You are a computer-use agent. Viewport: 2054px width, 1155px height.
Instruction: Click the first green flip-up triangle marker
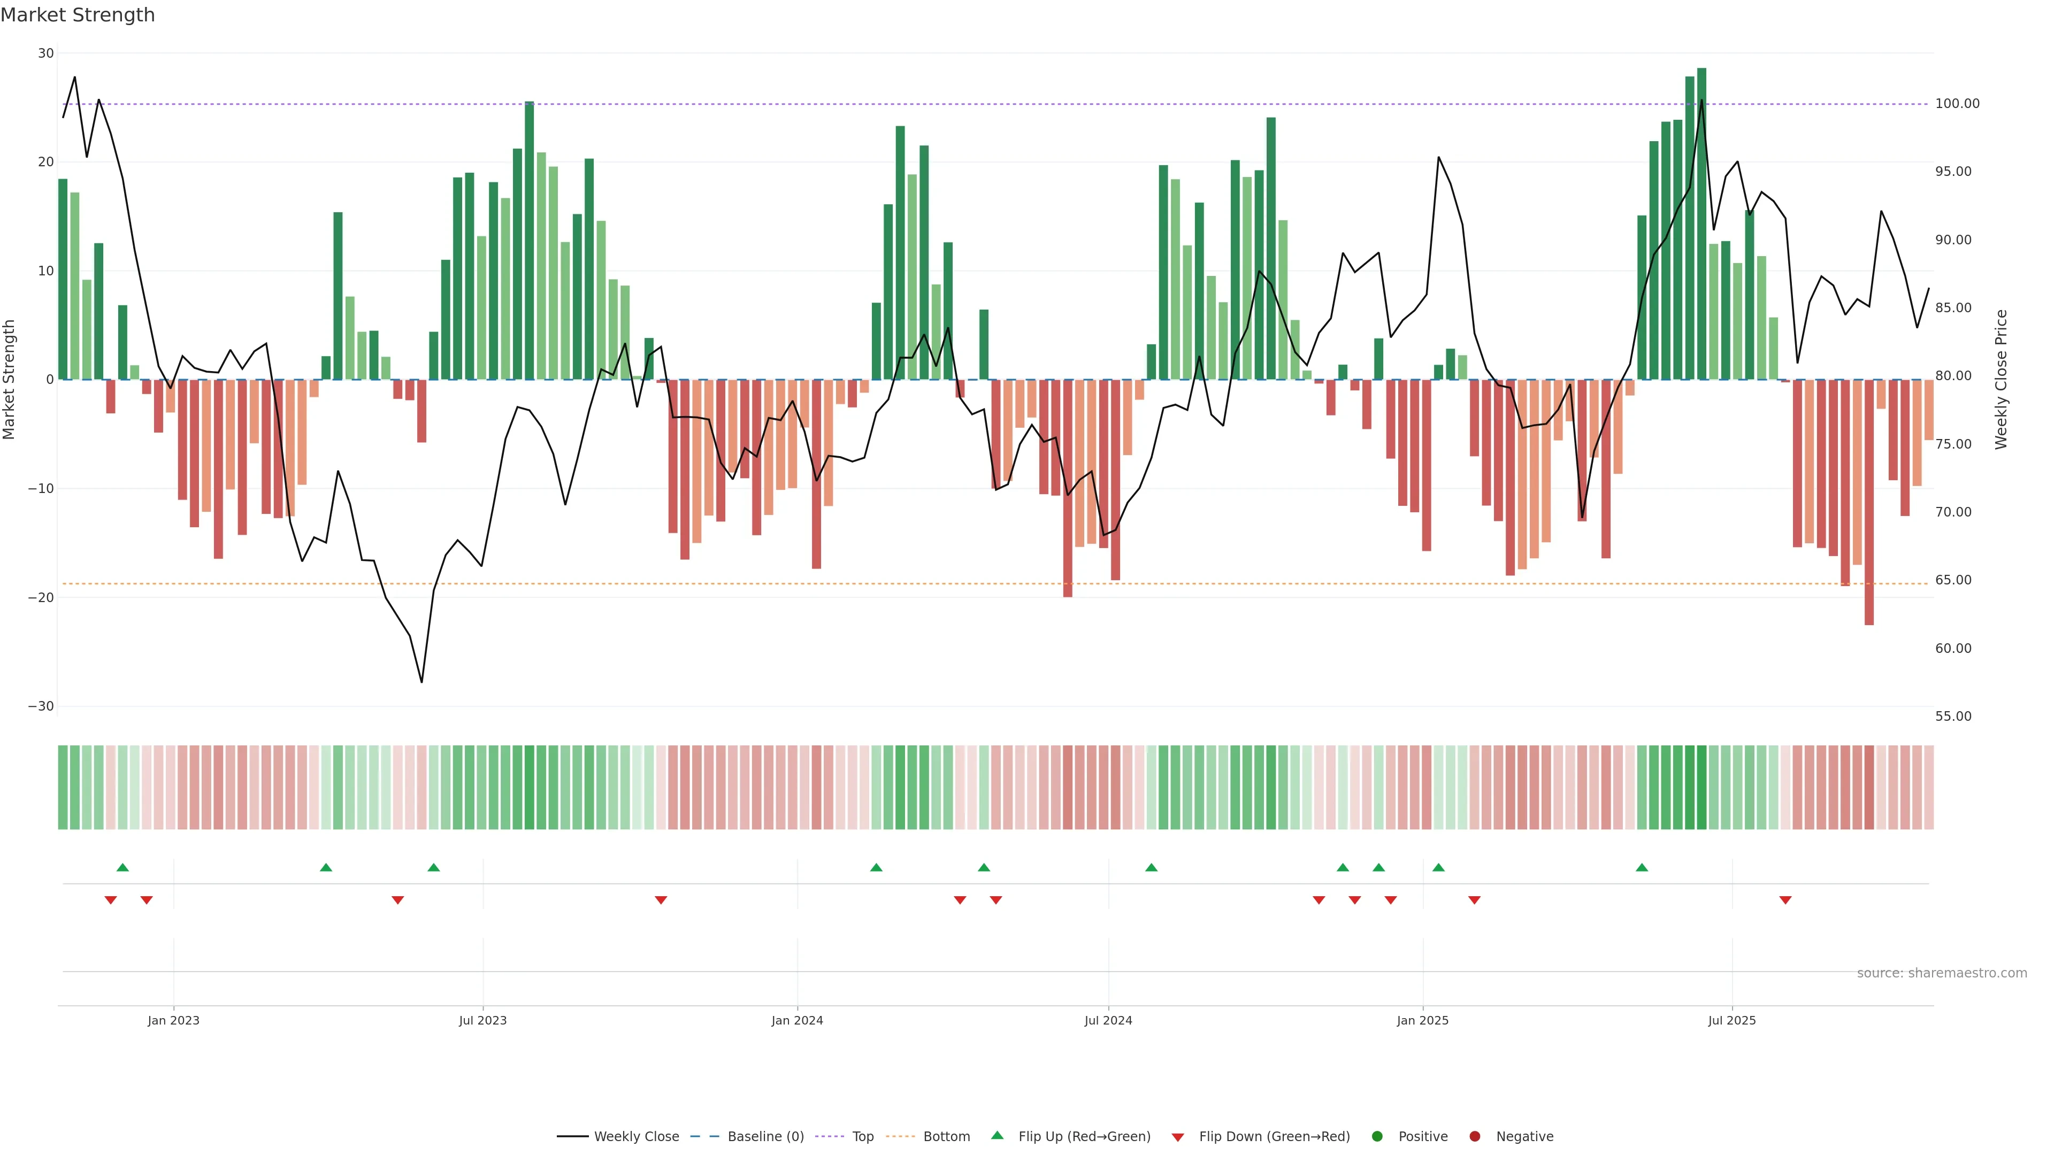123,867
